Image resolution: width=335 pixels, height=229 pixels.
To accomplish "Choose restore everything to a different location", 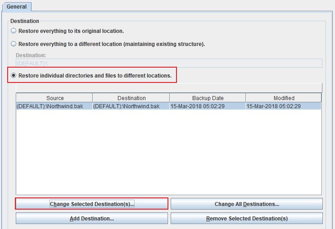I will pyautogui.click(x=14, y=44).
